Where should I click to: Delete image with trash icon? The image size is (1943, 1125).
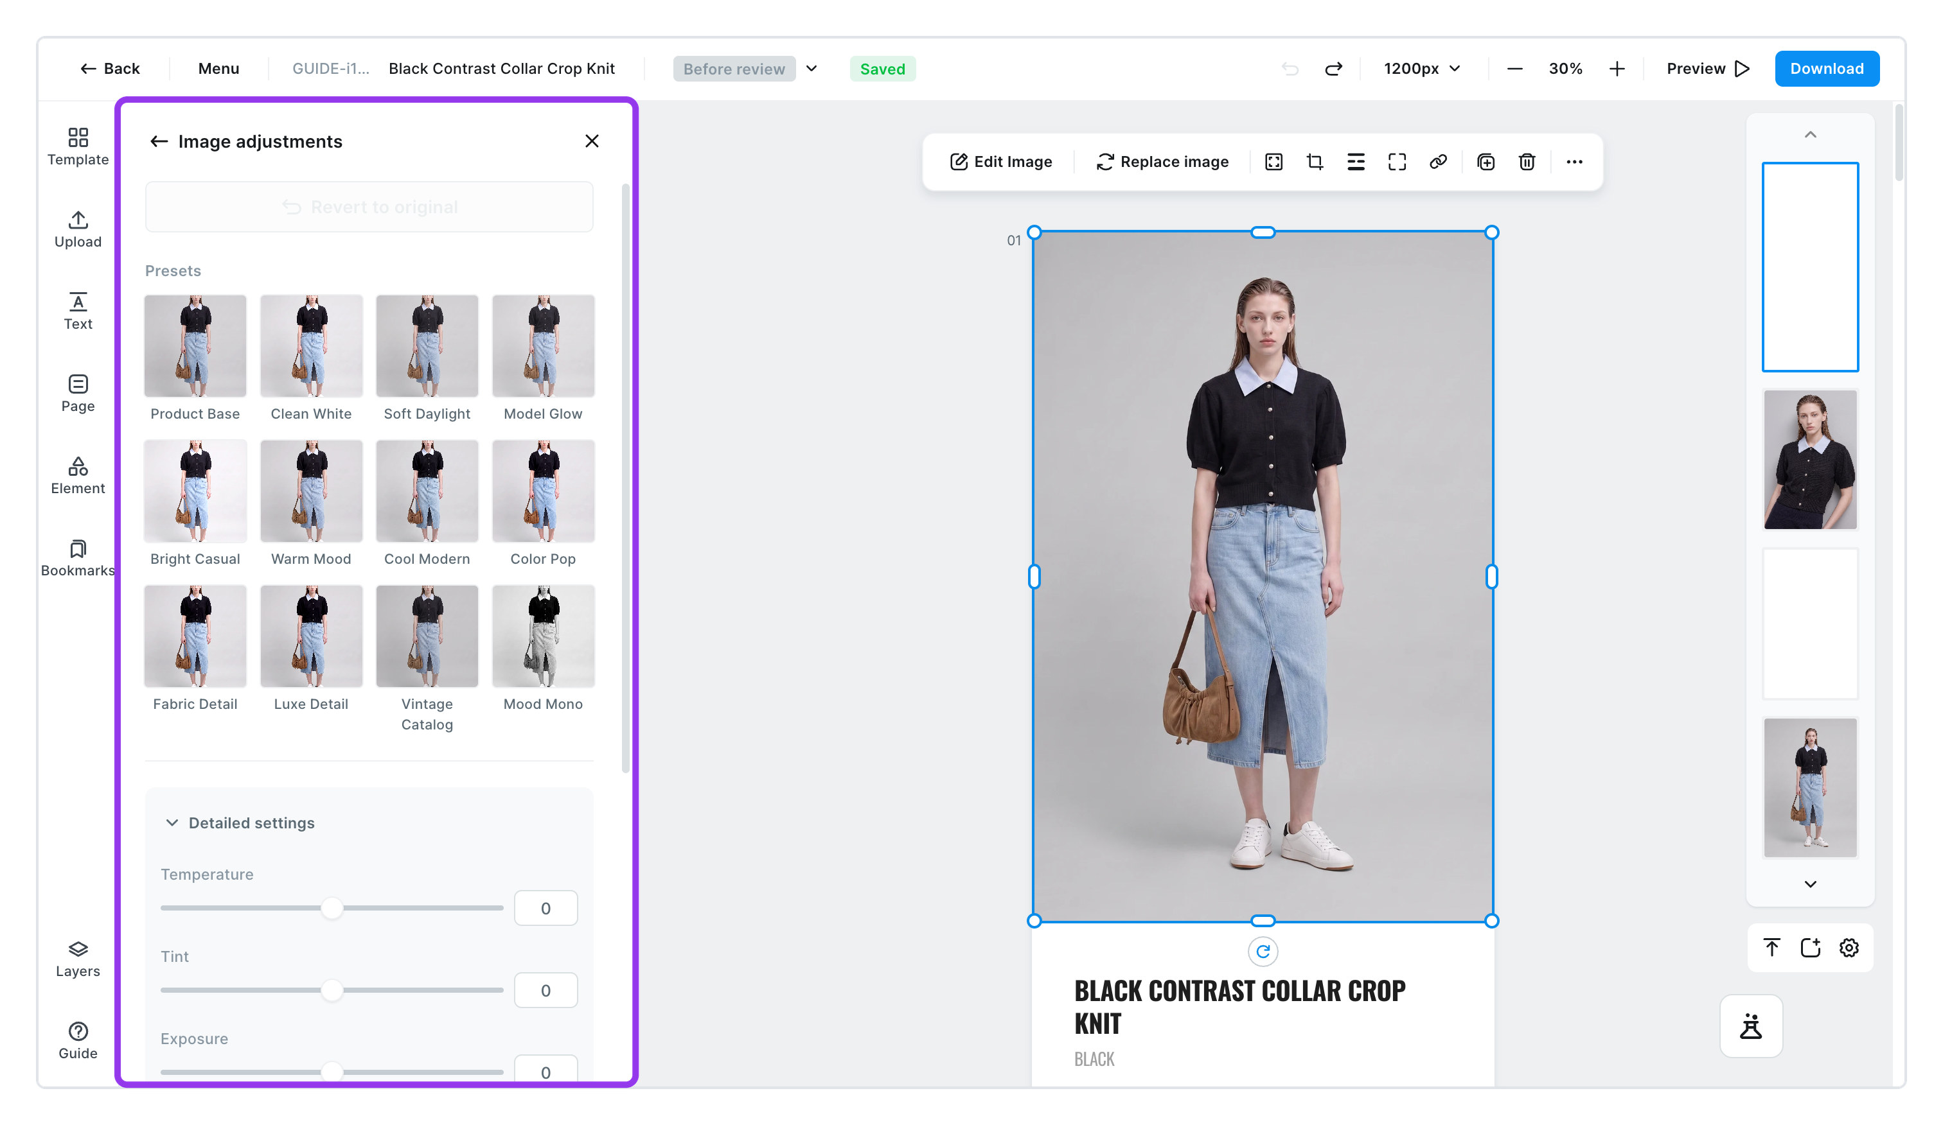click(x=1527, y=162)
